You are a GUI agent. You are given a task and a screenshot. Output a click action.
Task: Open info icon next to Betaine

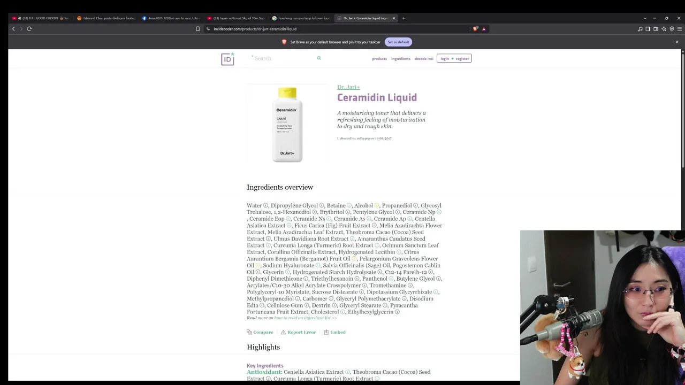point(349,206)
